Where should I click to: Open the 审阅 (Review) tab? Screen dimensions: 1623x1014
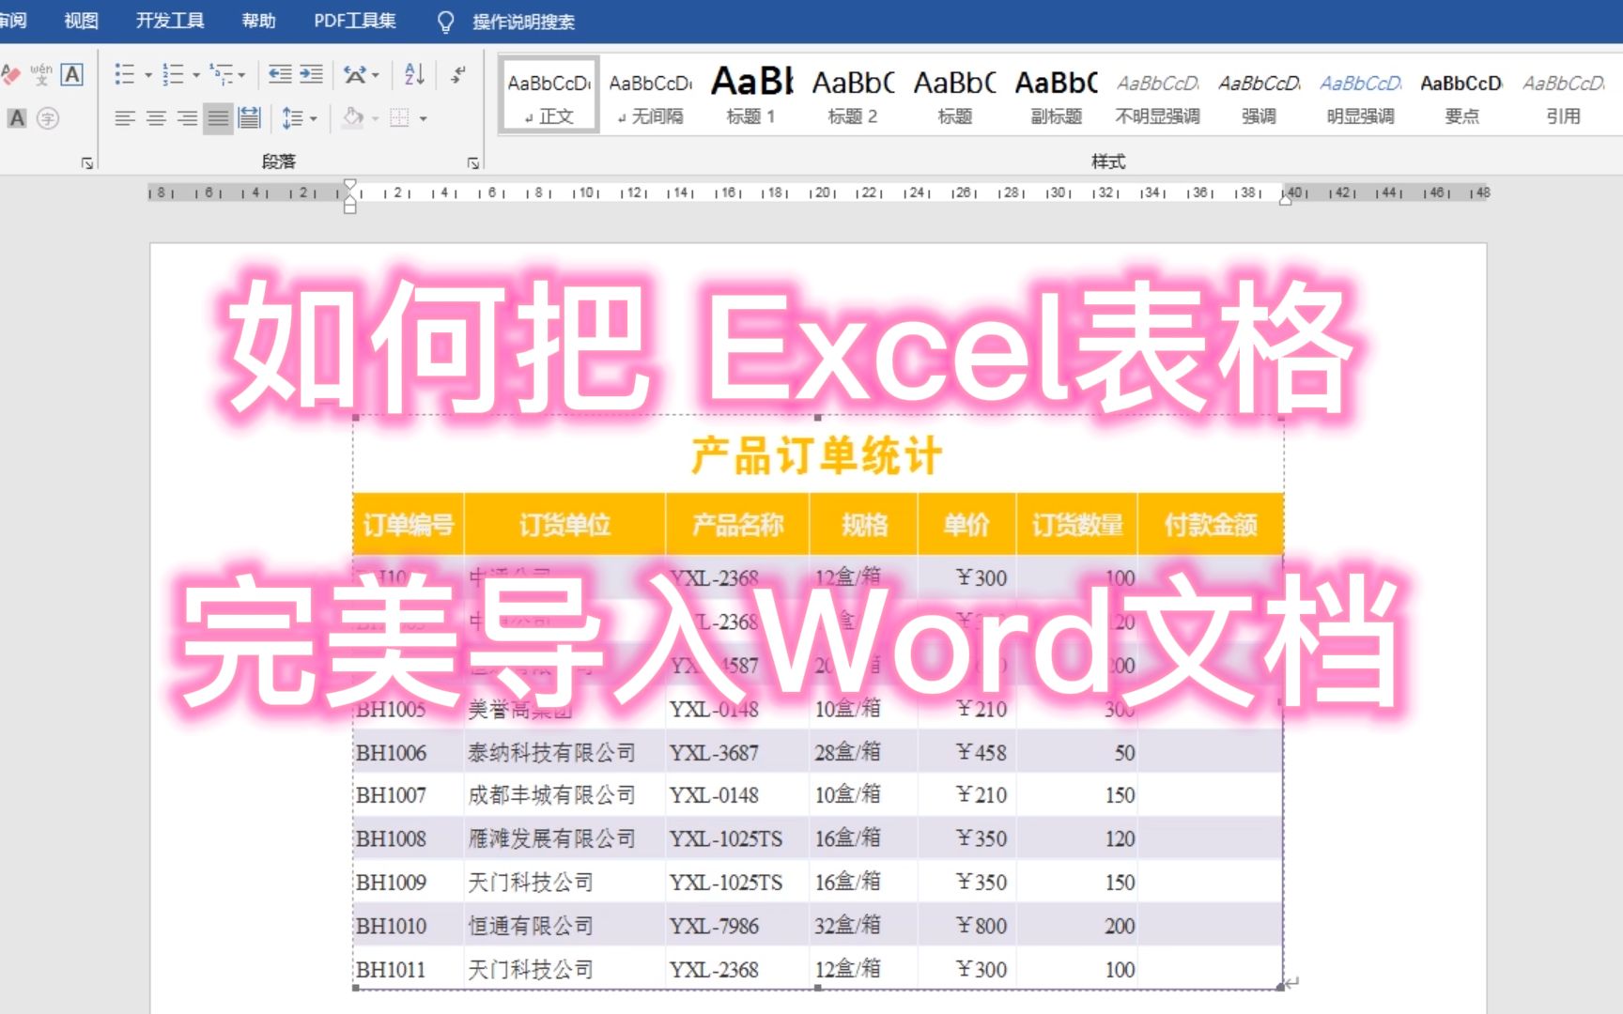tap(13, 21)
